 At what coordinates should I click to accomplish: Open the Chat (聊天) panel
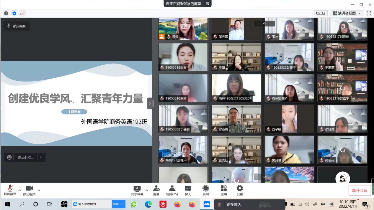187,190
